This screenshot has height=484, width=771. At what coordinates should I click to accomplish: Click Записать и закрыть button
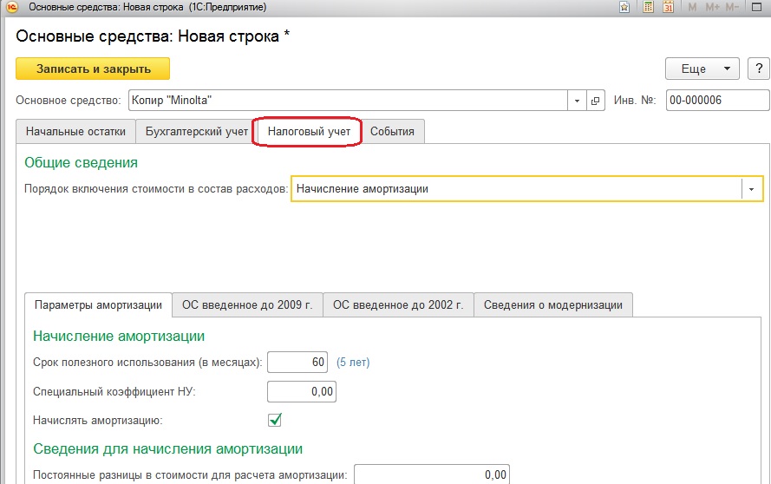(x=93, y=69)
